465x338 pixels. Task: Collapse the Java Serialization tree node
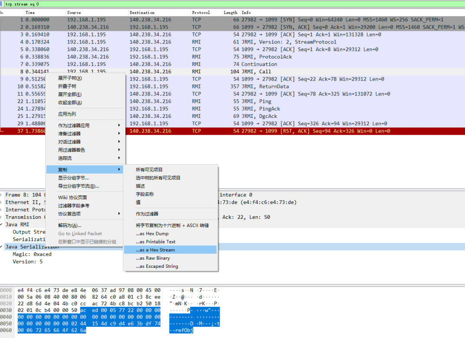tap(1, 247)
